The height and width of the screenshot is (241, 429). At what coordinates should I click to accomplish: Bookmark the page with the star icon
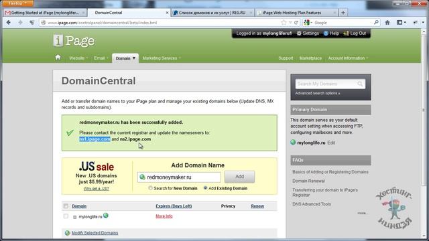[284, 22]
